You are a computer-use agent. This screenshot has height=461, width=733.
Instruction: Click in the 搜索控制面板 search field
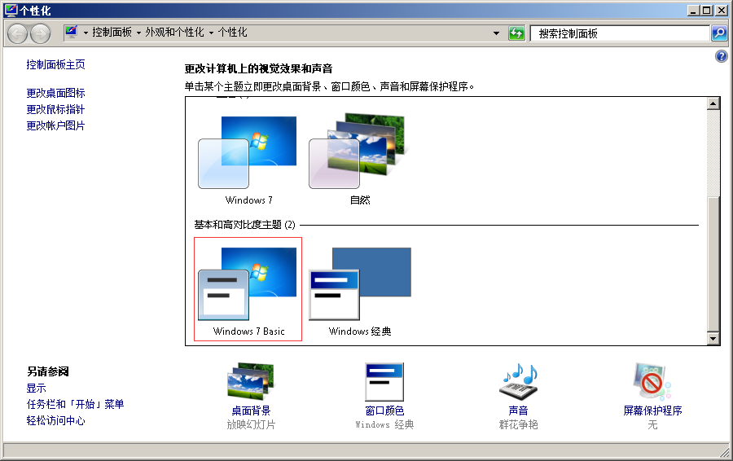tap(619, 33)
